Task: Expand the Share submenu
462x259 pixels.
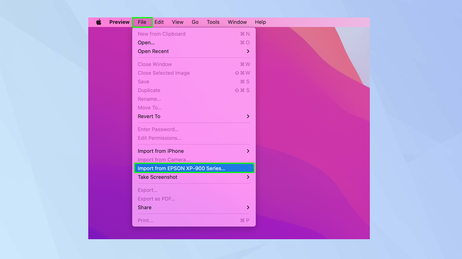Action: click(x=144, y=207)
